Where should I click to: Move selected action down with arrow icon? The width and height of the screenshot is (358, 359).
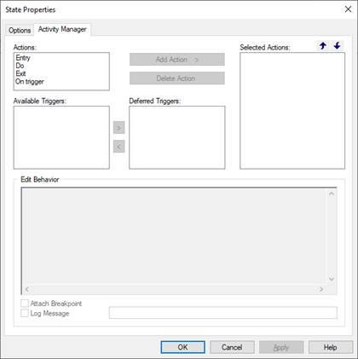pos(337,45)
